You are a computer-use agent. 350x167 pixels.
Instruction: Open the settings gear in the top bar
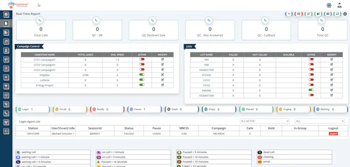[x=329, y=5]
